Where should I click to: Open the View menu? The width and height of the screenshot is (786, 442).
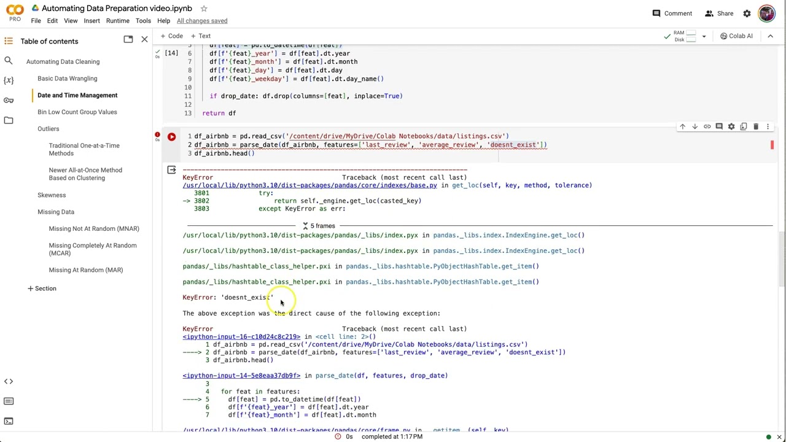[x=71, y=21]
